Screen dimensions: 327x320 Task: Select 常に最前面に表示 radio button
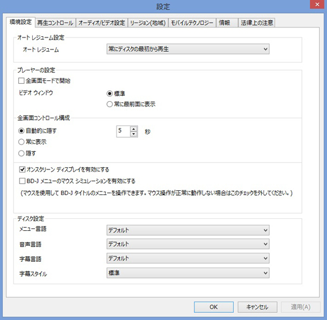coord(110,104)
